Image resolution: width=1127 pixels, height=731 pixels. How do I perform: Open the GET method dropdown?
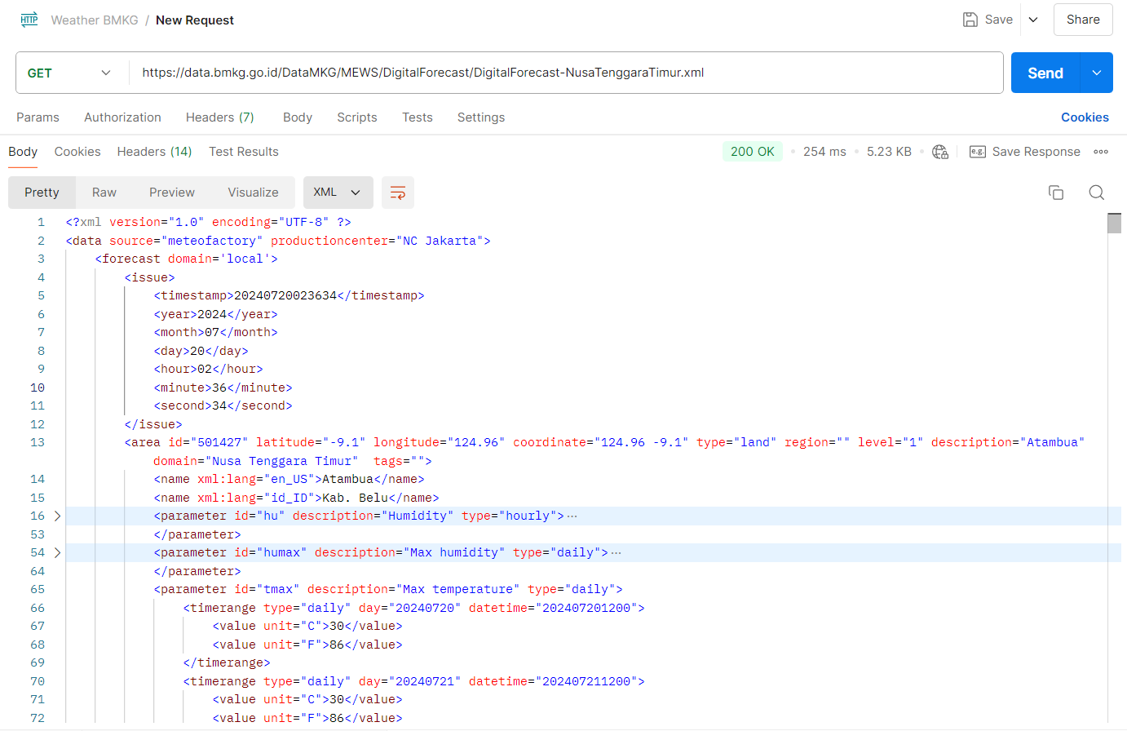pos(69,73)
